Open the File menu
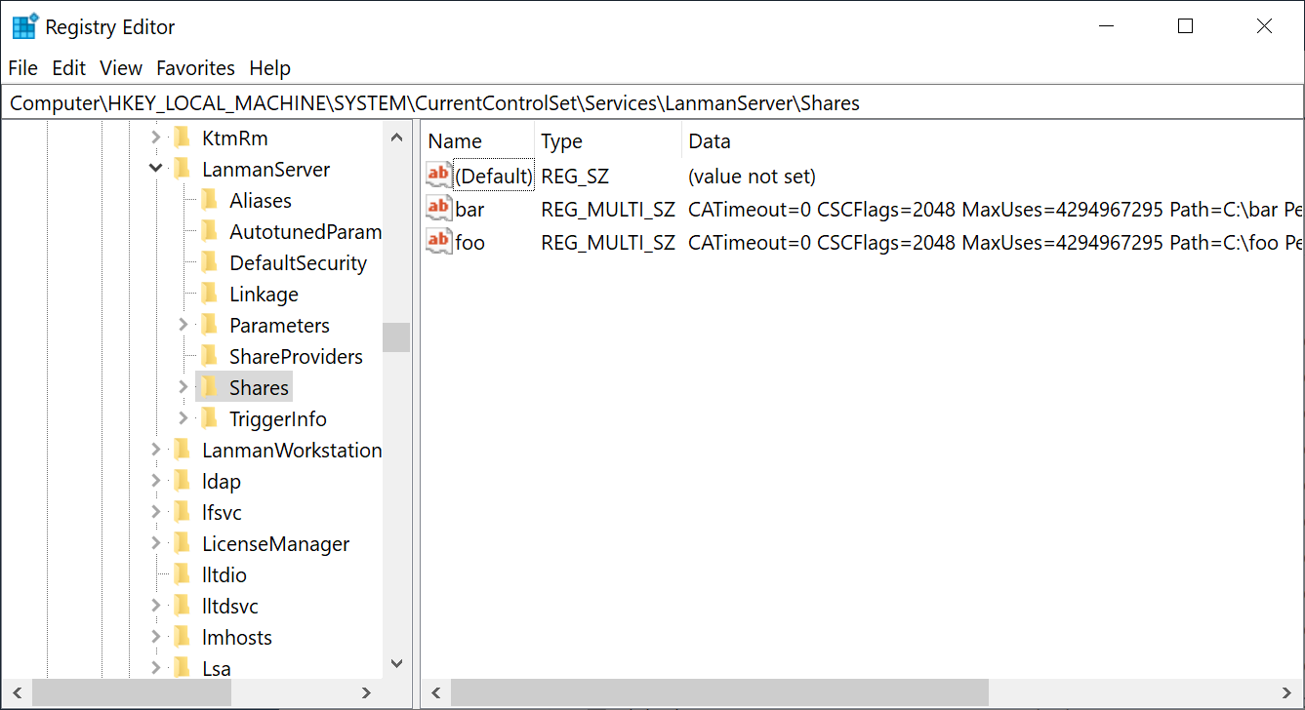 [22, 68]
